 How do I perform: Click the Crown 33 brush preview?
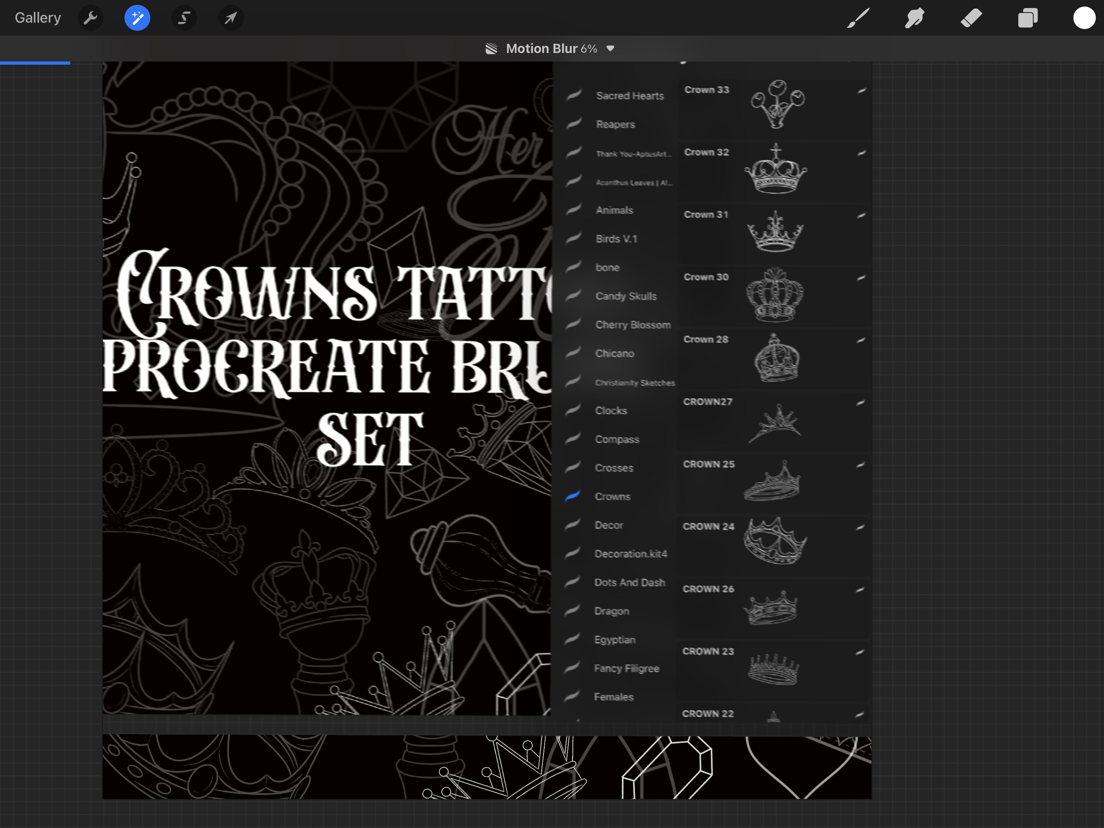777,104
